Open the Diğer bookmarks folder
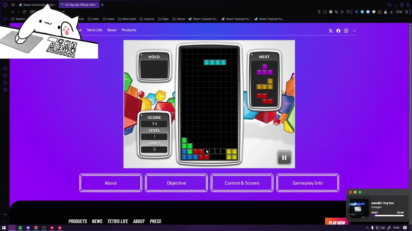Image resolution: width=412 pixels, height=231 pixels. click(163, 19)
